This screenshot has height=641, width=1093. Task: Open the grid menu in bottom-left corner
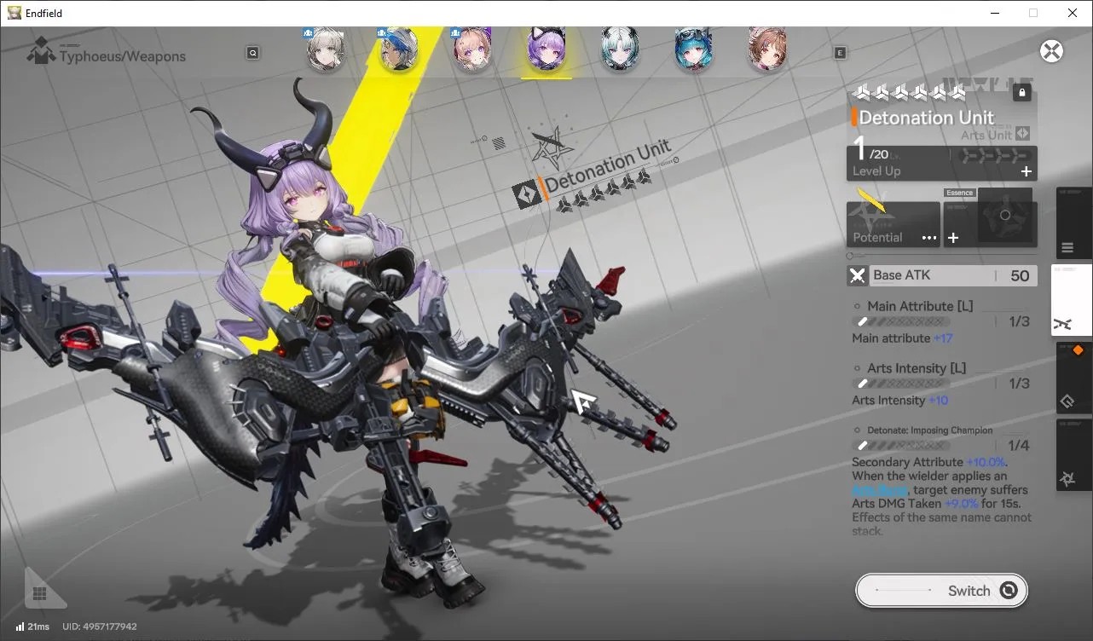[39, 593]
